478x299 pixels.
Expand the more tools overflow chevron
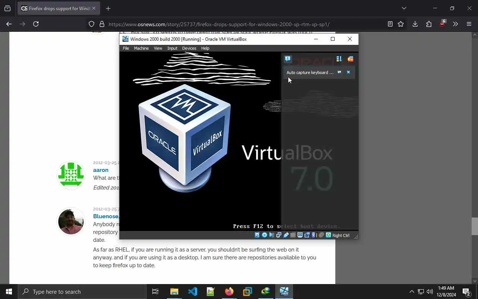point(455,24)
